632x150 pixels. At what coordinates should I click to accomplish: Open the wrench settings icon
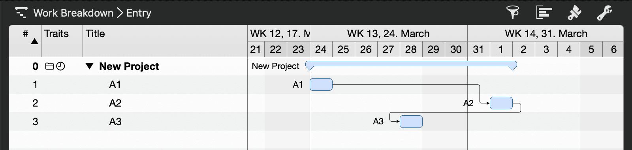point(604,13)
